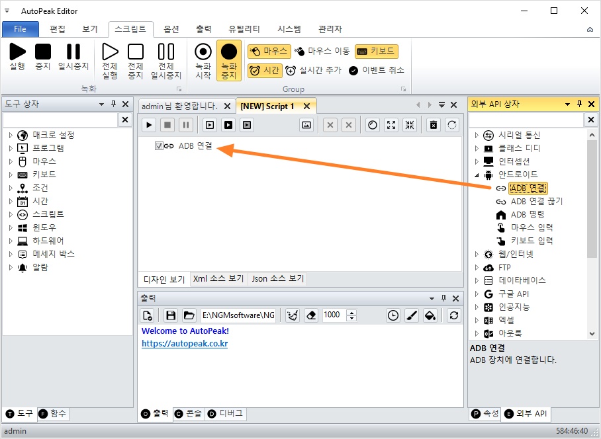
Task: Click the image capture icon in script toolbar
Action: (306, 125)
